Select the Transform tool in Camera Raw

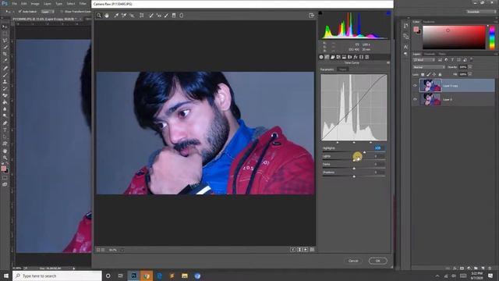(142, 16)
